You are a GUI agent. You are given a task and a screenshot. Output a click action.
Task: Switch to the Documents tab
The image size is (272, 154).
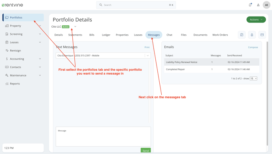200,35
